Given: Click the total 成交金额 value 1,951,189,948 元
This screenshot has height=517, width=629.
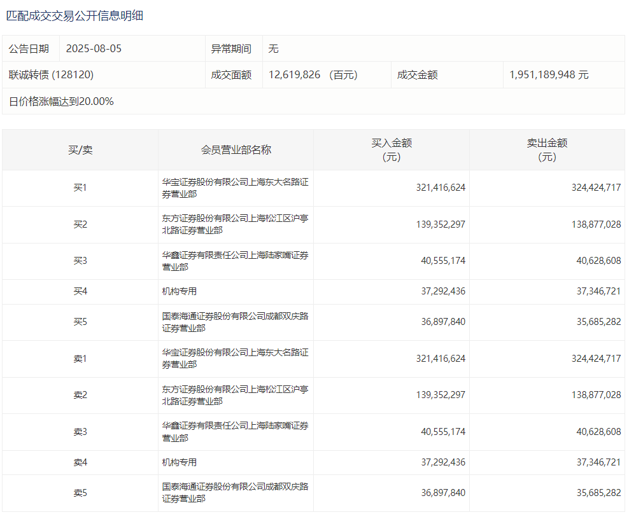Looking at the screenshot, I should click(549, 75).
